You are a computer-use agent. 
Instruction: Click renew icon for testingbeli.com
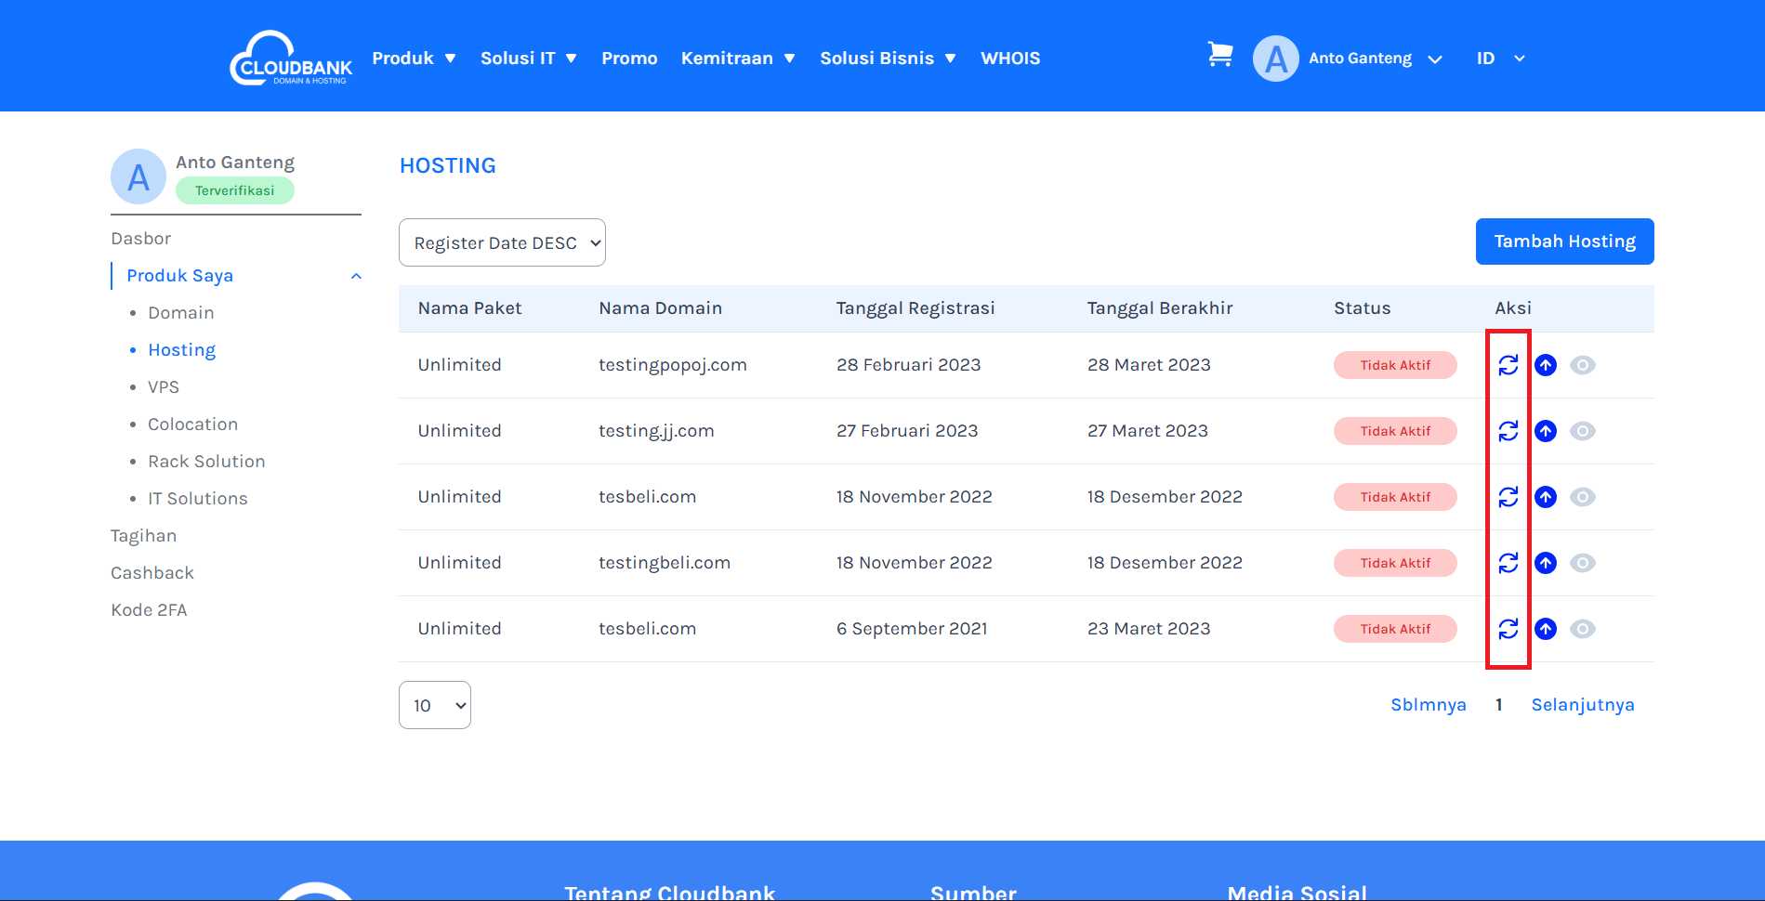[1508, 563]
